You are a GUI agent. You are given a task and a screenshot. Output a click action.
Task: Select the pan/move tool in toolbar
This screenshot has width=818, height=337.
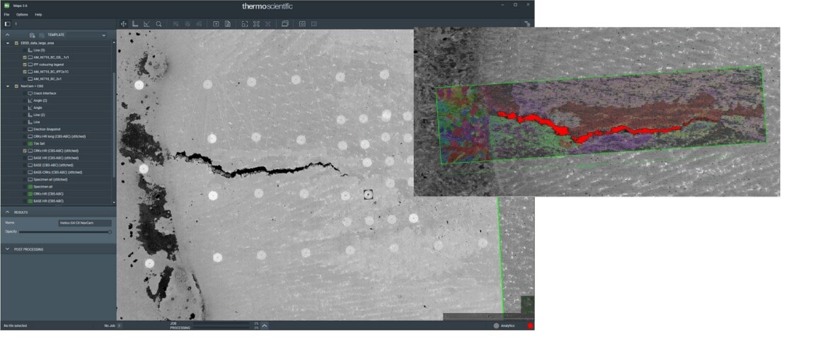(x=124, y=24)
